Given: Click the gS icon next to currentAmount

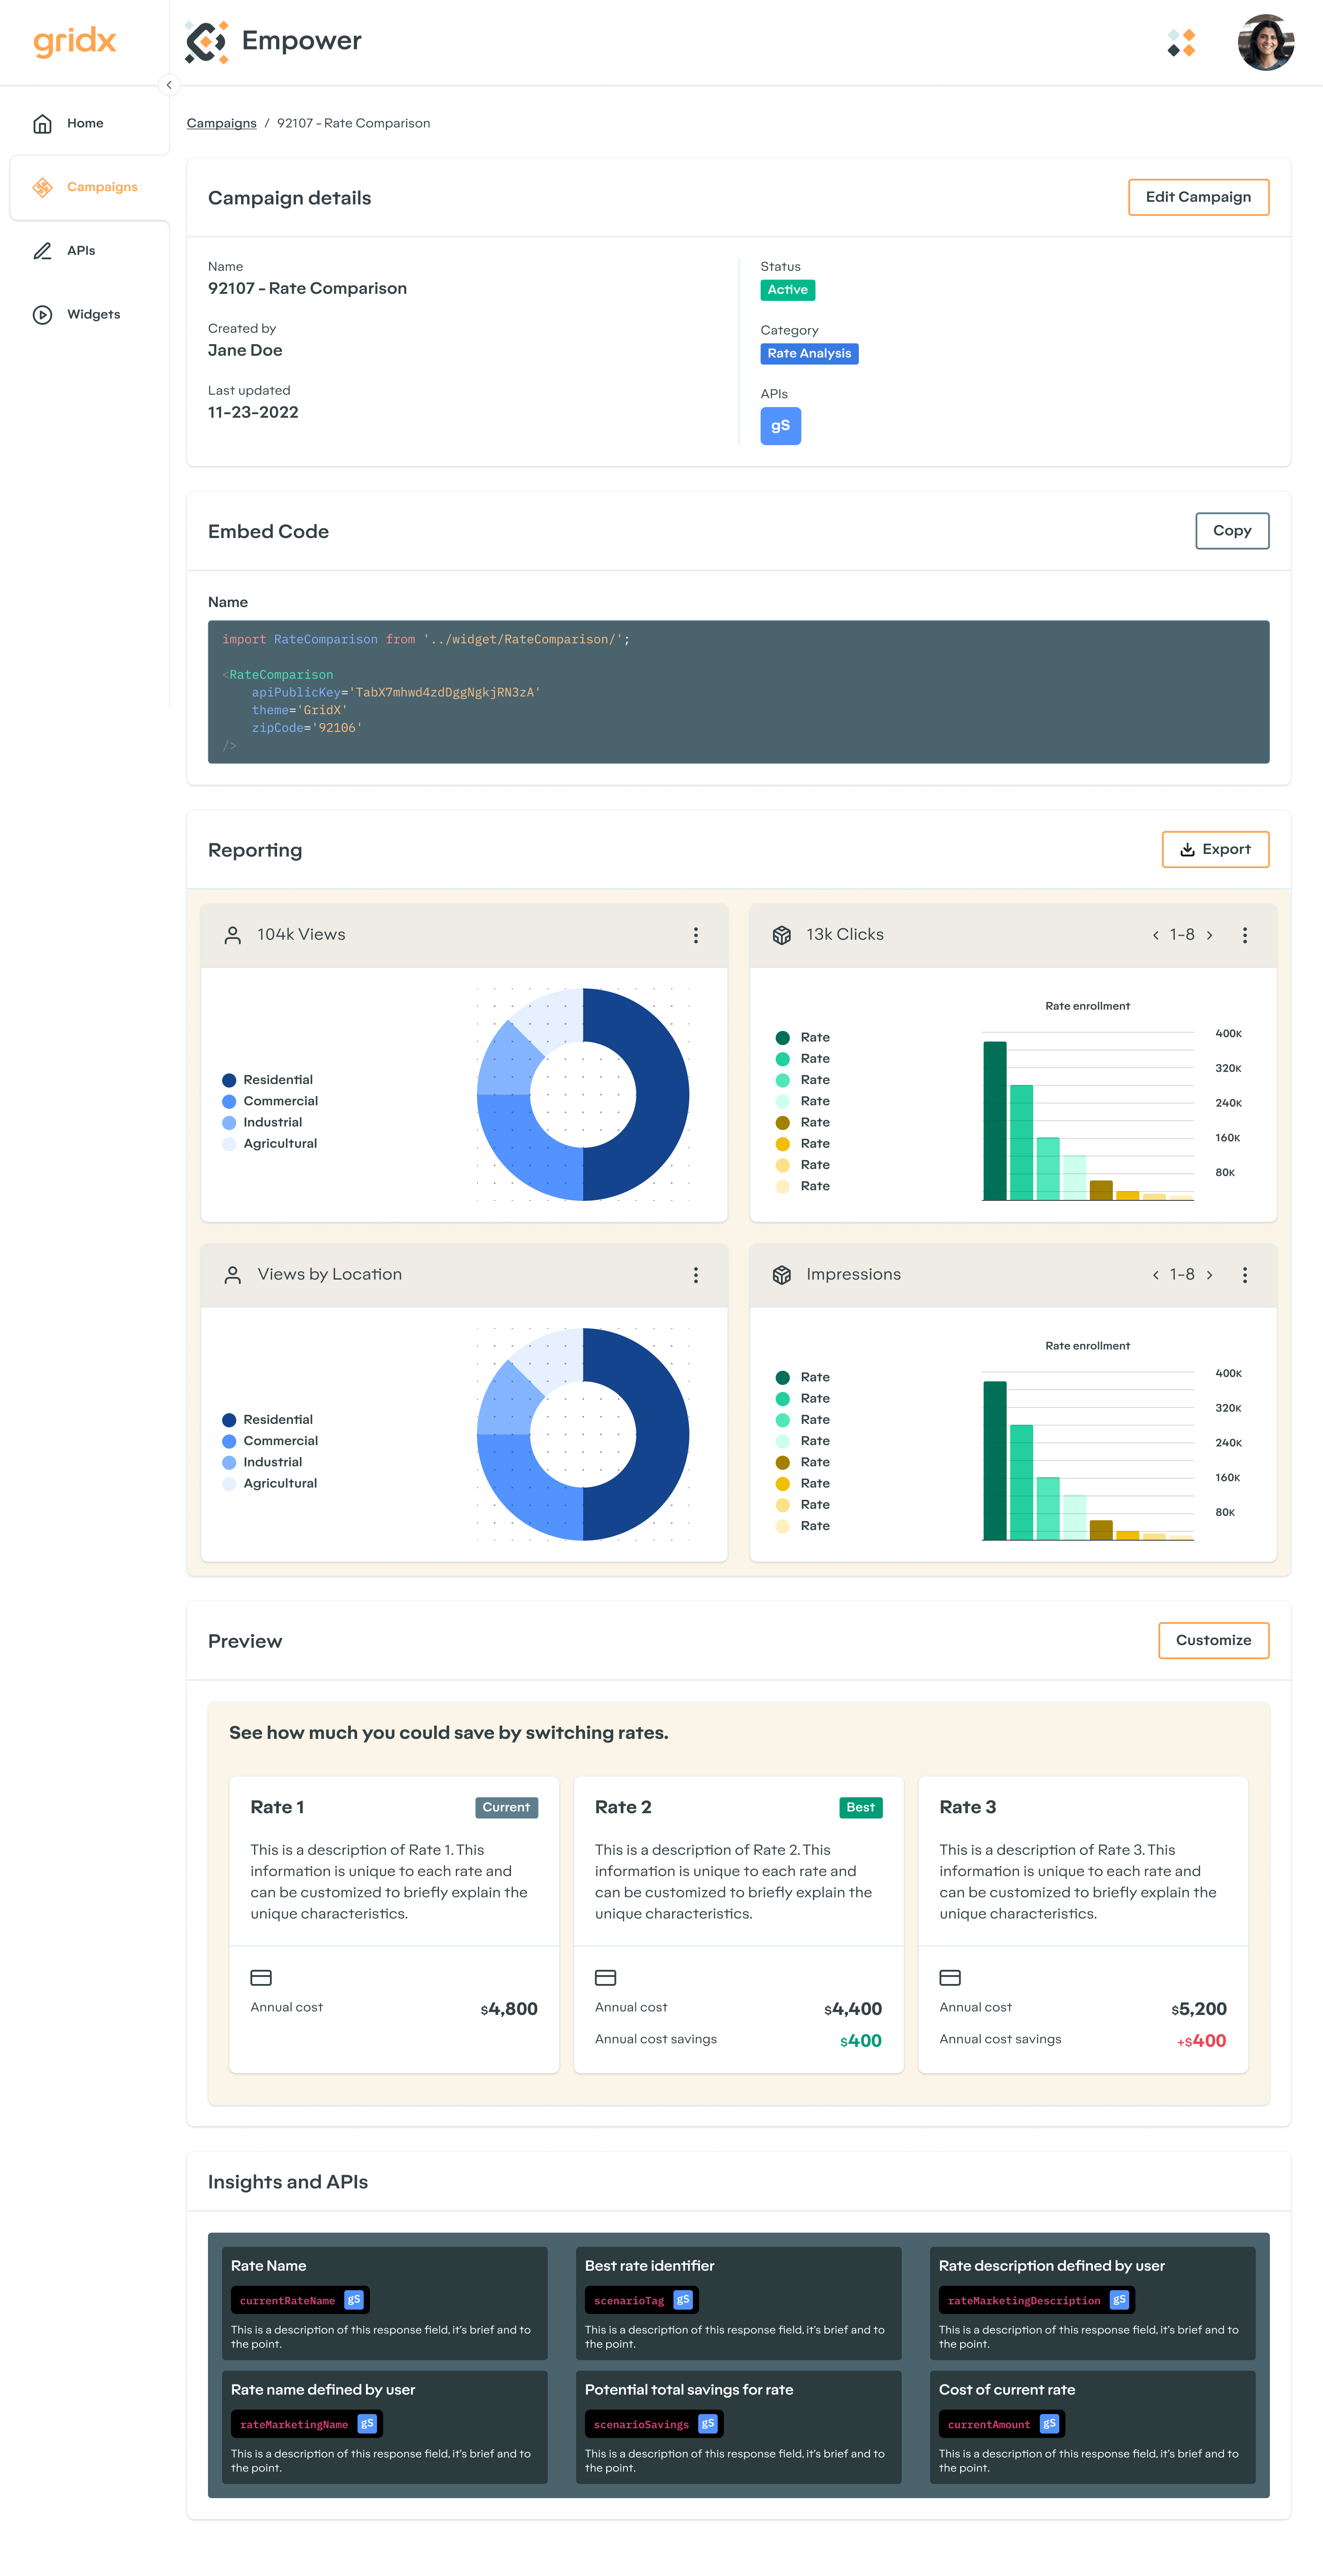Looking at the screenshot, I should pyautogui.click(x=1049, y=2424).
